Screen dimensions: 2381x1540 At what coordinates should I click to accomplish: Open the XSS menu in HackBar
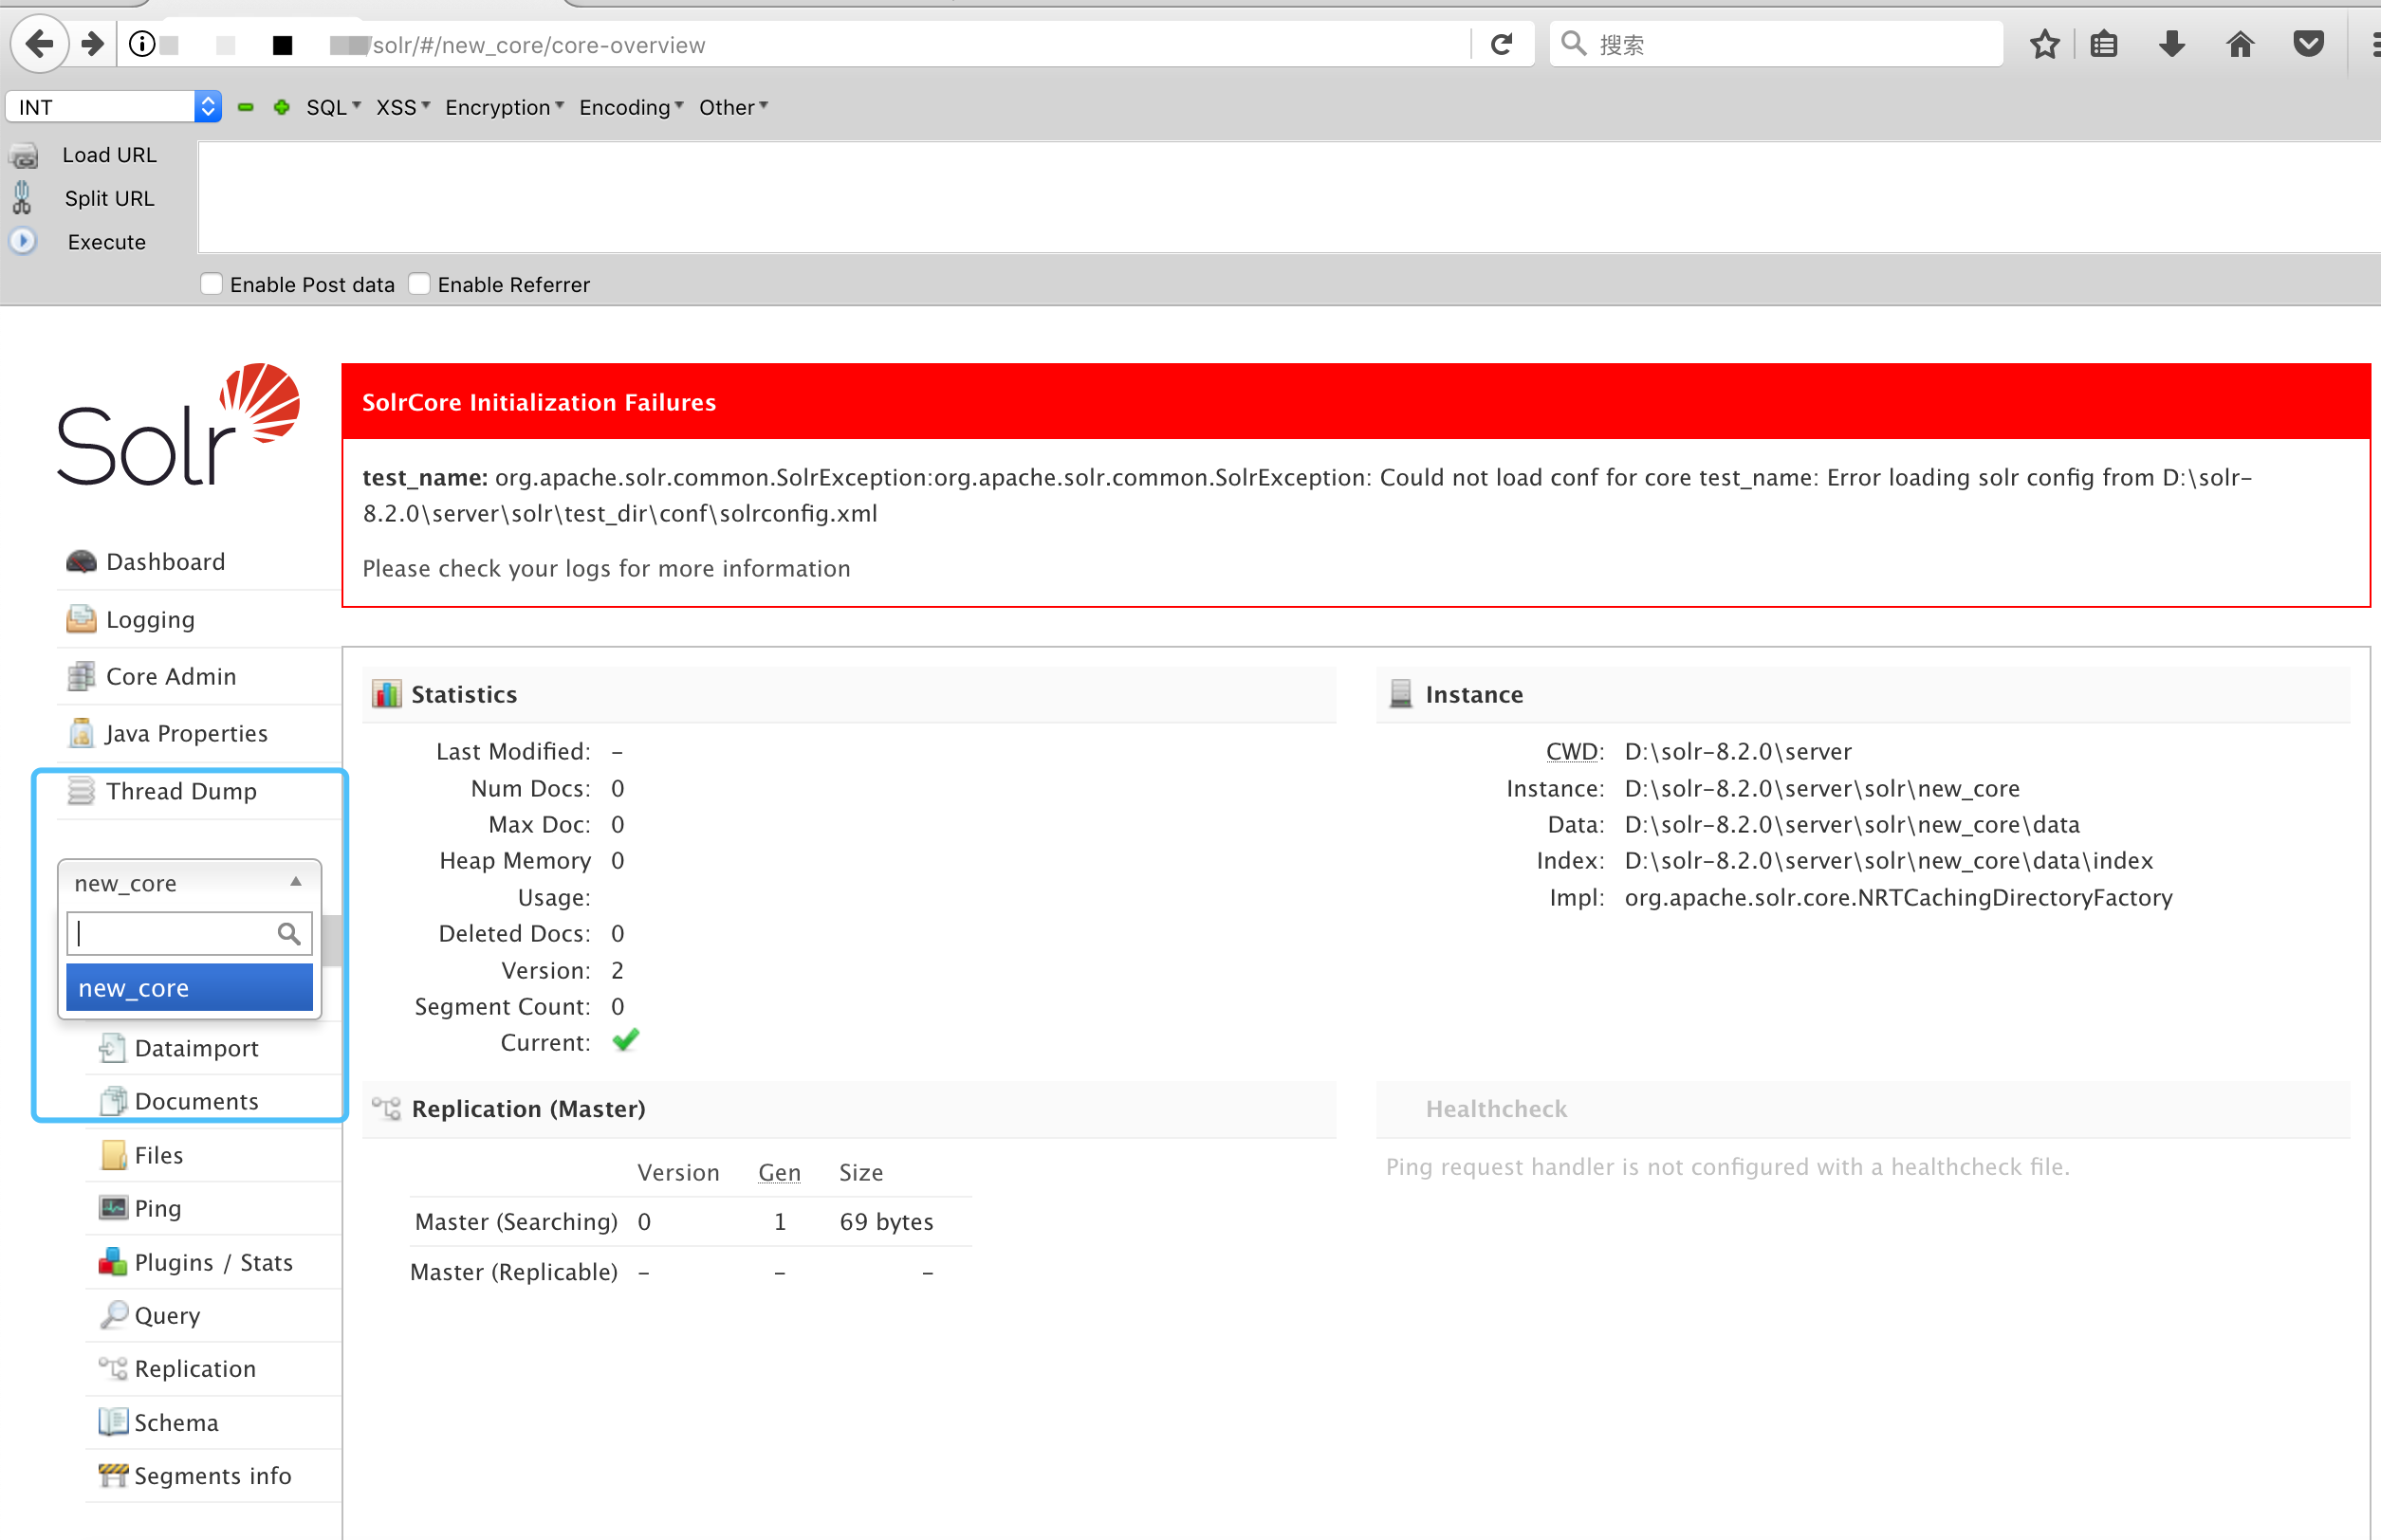402,107
